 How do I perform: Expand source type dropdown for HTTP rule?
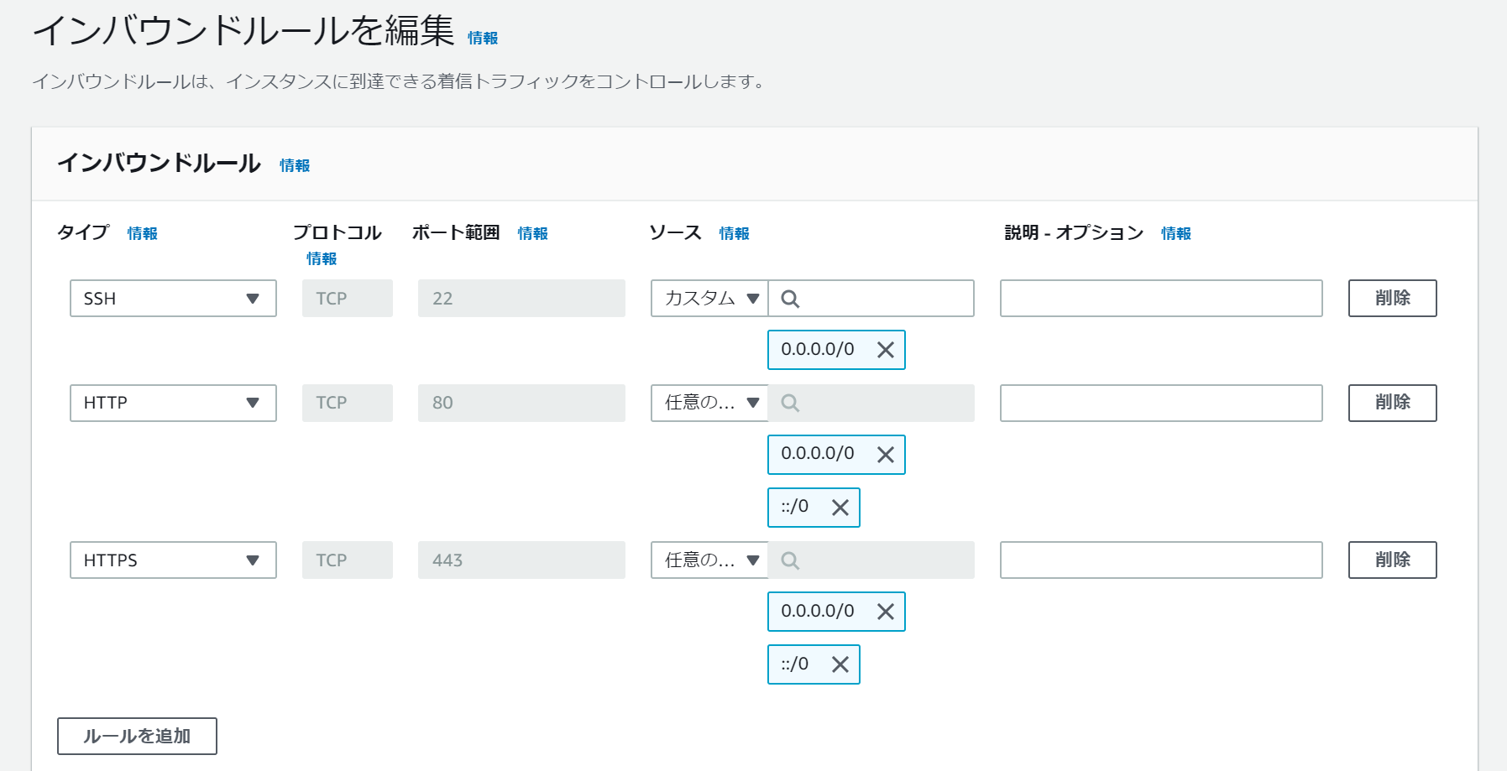[709, 403]
